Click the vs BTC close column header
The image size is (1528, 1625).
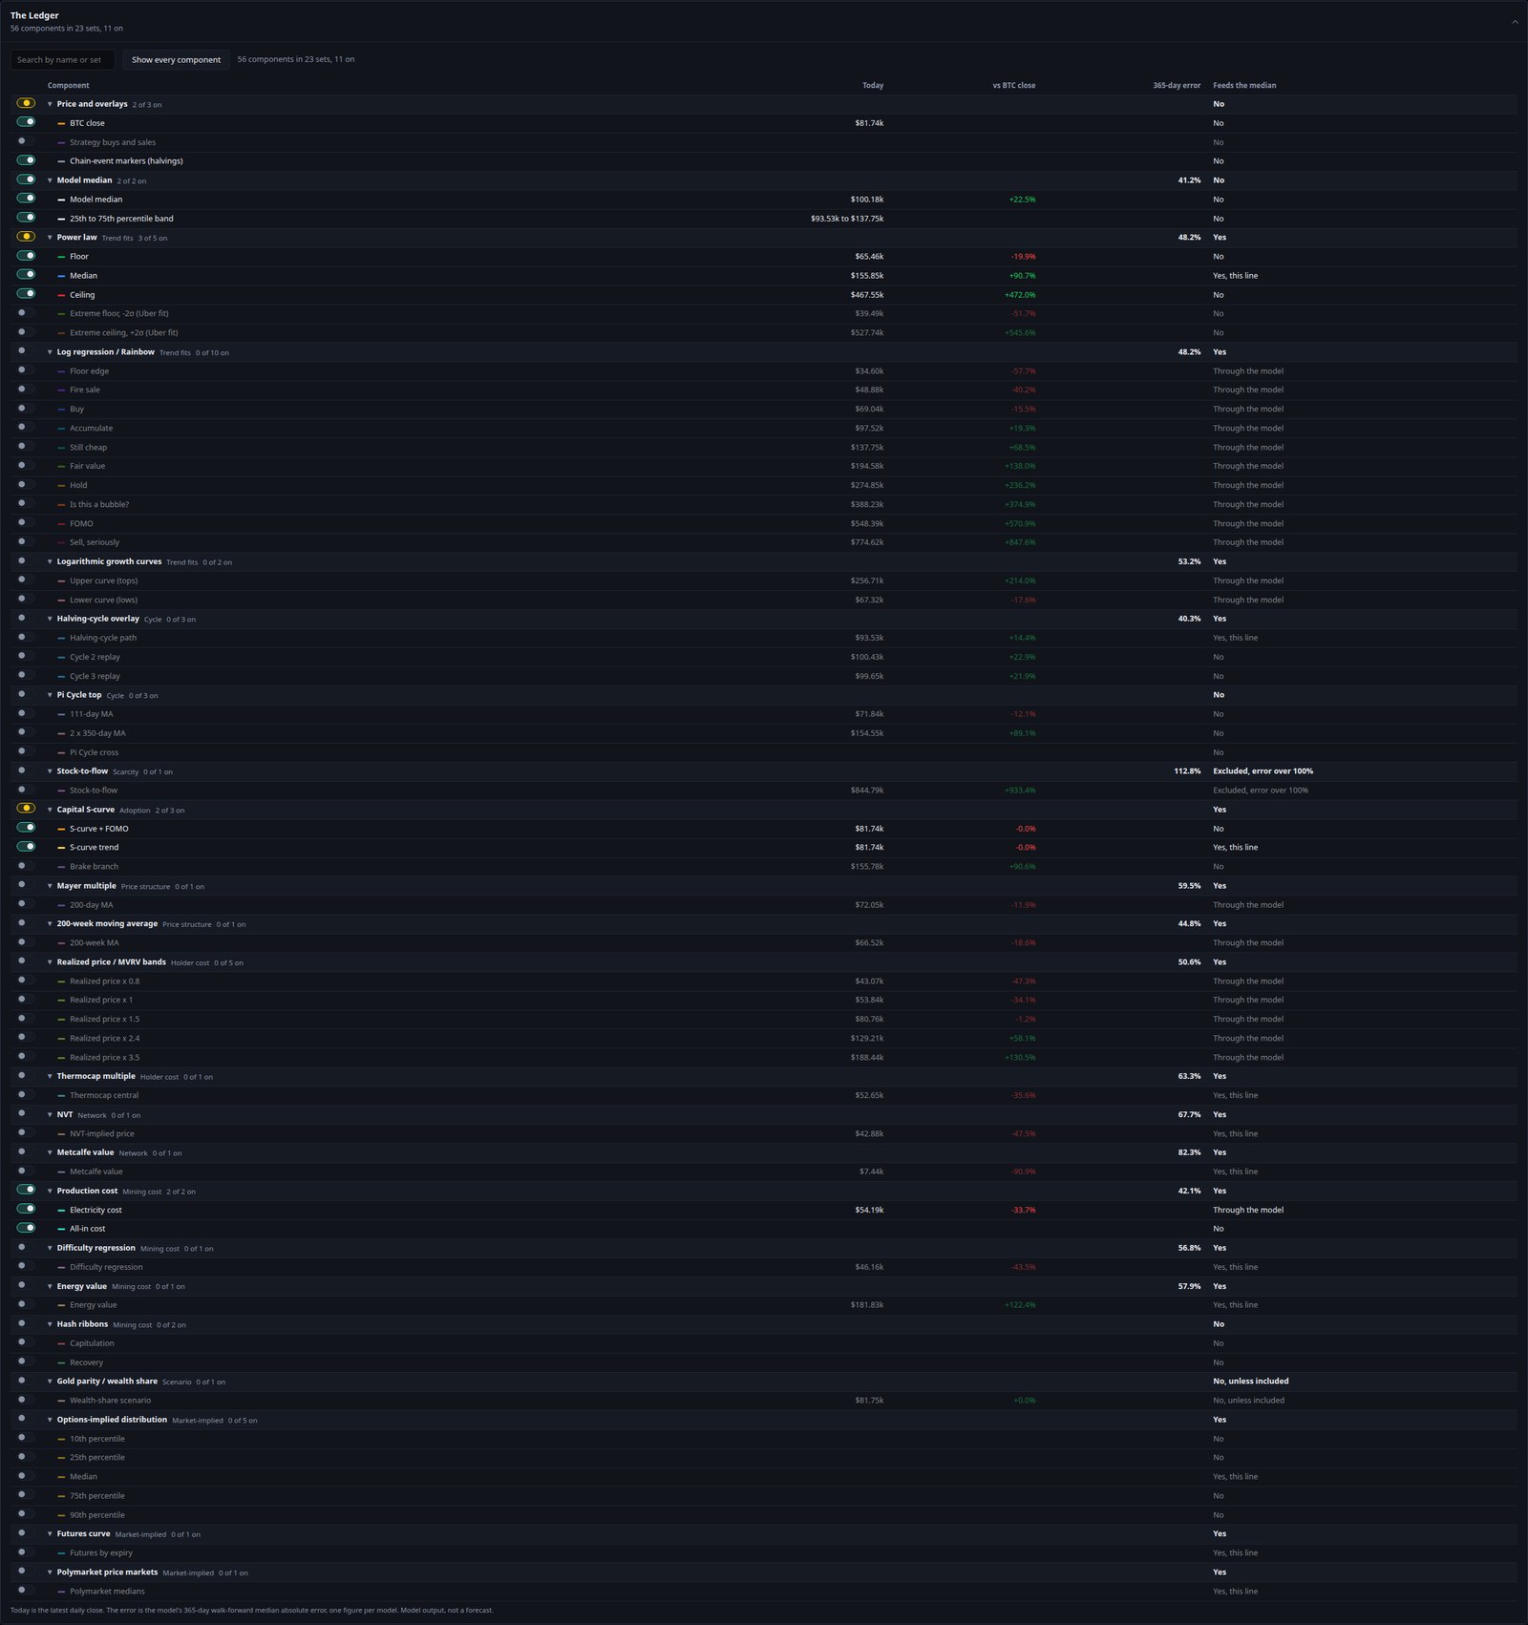(1014, 86)
